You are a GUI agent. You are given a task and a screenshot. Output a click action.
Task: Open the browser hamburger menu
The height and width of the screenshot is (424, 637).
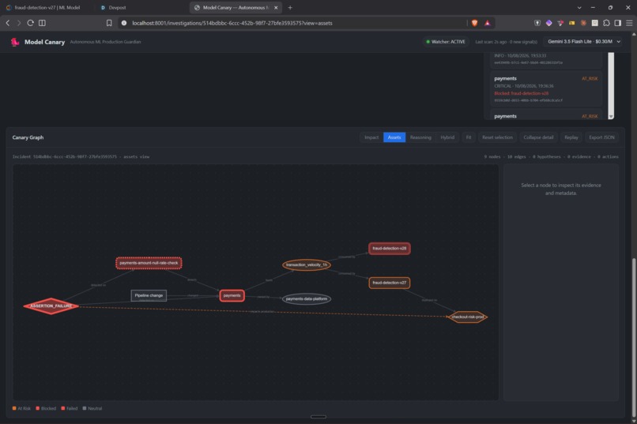(629, 23)
